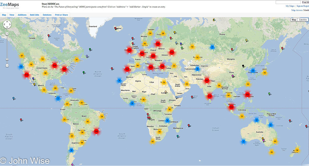Image resolution: width=309 pixels, height=166 pixels.
Task: Click the red 113 cluster over Ukraine
Action: tap(172, 52)
